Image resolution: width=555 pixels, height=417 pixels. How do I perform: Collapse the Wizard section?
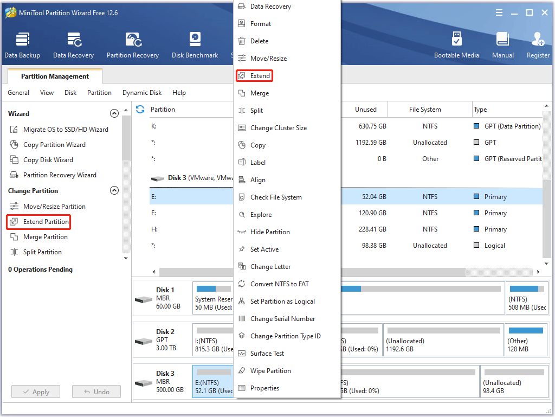(114, 114)
